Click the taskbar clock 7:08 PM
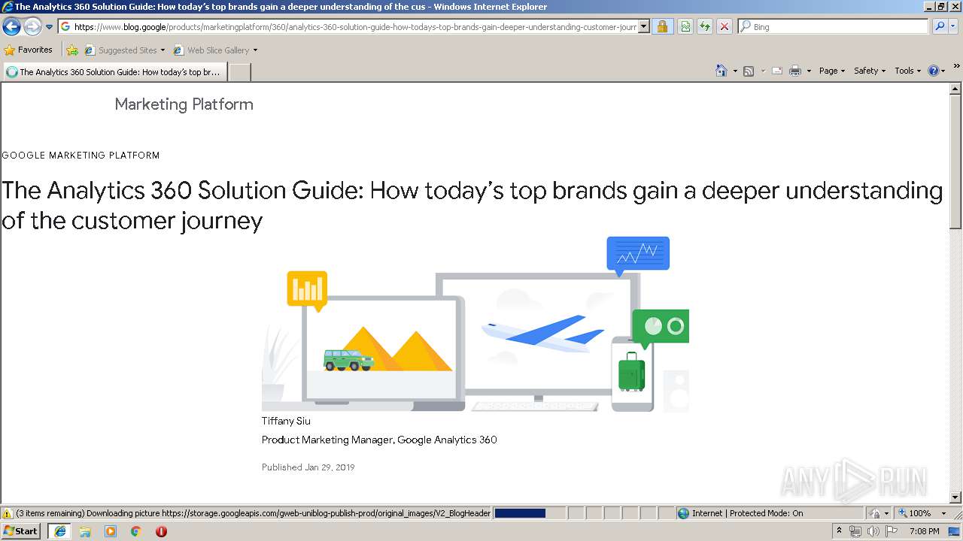963x541 pixels. [x=925, y=531]
